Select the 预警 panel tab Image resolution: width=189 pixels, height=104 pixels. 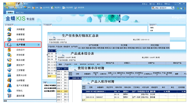[45, 83]
